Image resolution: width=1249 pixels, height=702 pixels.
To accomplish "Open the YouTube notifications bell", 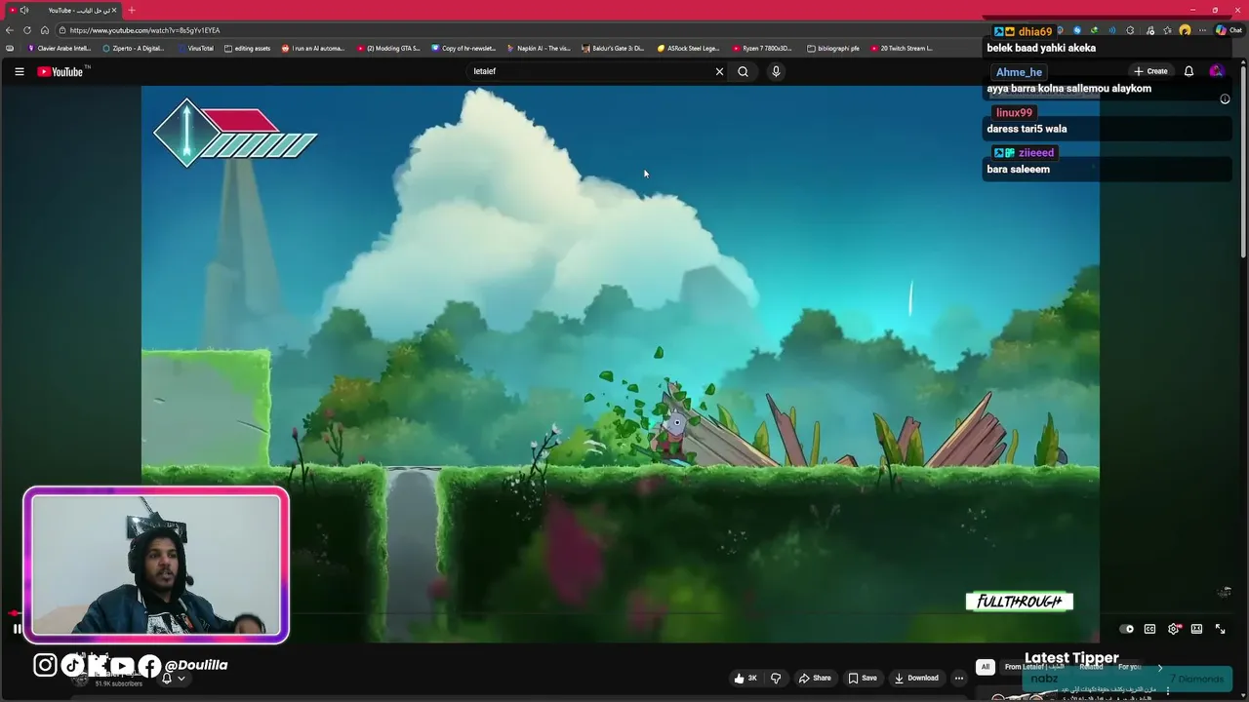I will pyautogui.click(x=1189, y=71).
